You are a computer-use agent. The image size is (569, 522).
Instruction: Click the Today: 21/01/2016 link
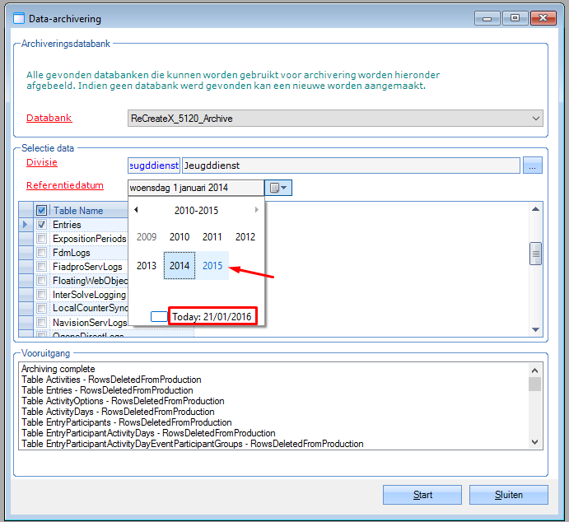tap(212, 316)
